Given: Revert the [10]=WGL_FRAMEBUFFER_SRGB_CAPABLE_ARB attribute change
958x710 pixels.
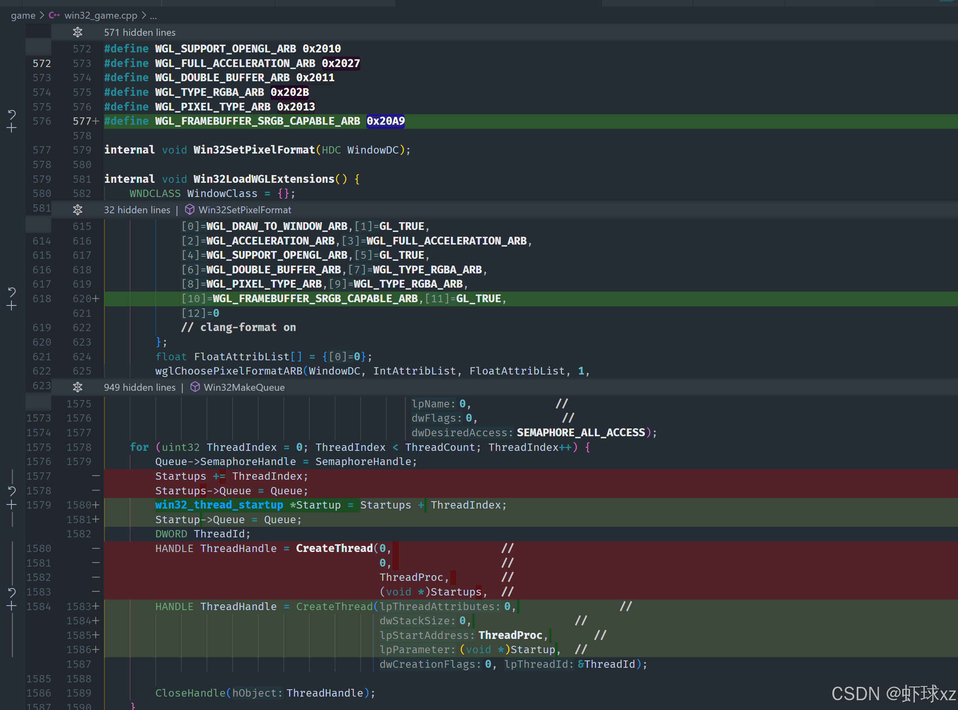Looking at the screenshot, I should point(12,292).
